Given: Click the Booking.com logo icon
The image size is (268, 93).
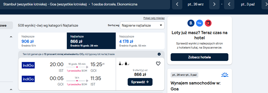Looking at the screenshot, I should click(191, 23).
